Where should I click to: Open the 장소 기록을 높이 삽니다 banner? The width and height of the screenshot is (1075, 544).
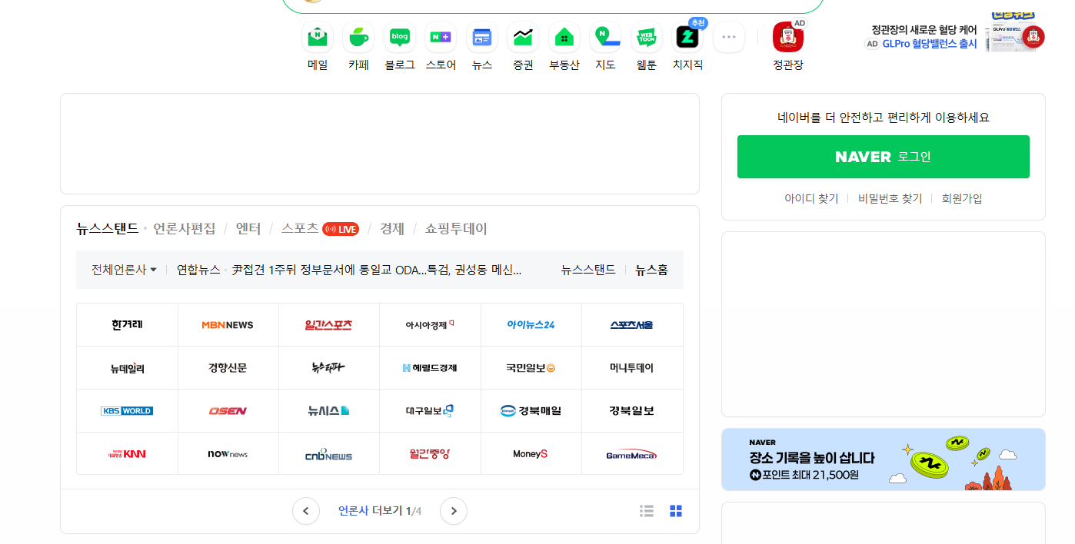[x=884, y=459]
